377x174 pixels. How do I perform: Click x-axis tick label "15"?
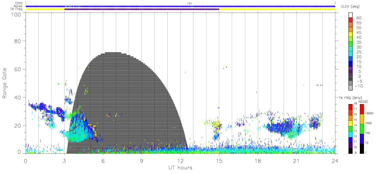[x=219, y=161]
